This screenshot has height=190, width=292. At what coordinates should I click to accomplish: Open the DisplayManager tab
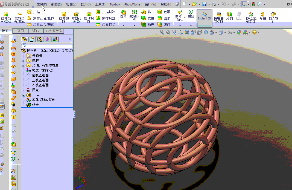(x=55, y=39)
